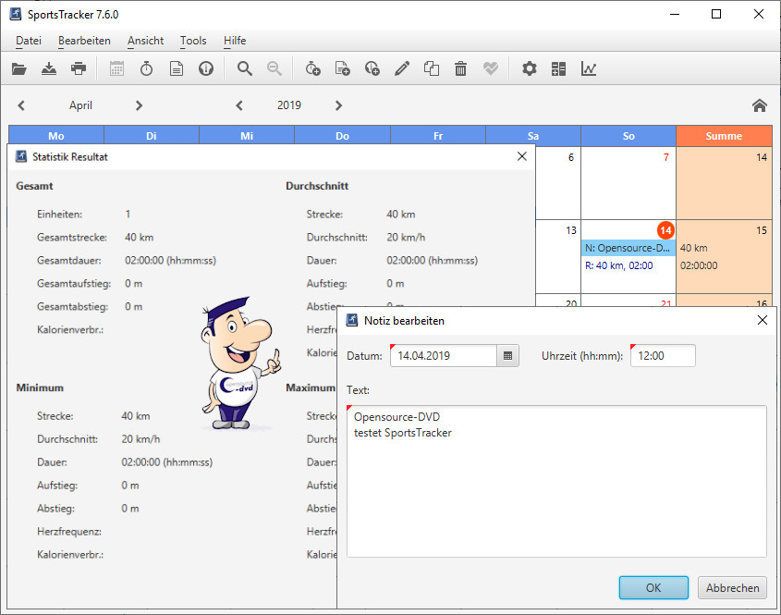
Task: Click the OK button in note dialog
Action: coord(653,587)
